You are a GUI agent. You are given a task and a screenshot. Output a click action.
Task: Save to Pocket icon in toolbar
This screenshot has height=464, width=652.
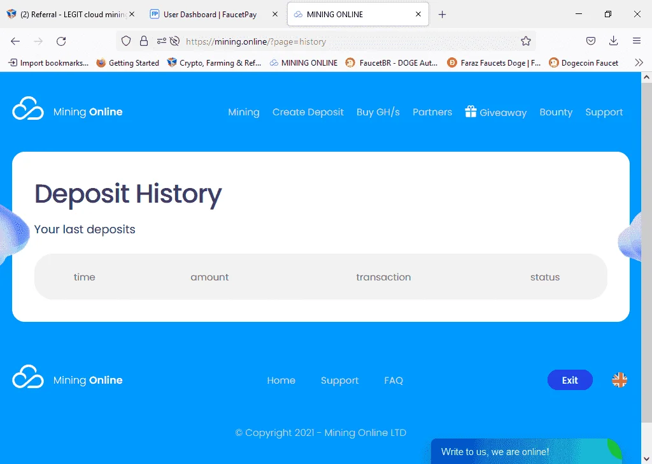pos(590,41)
